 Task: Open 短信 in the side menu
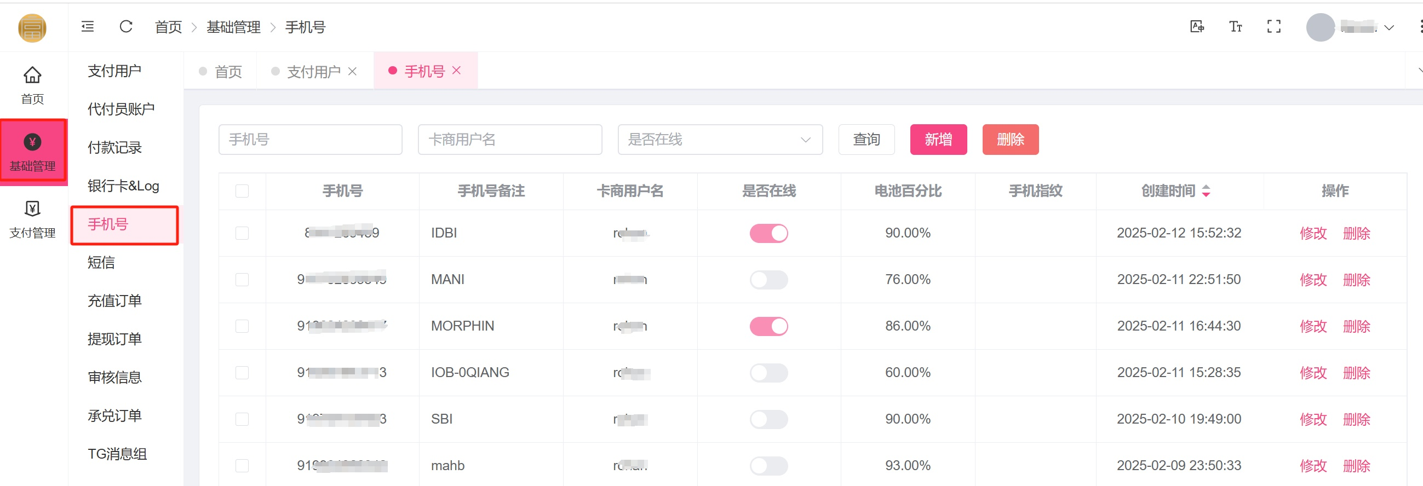point(101,262)
